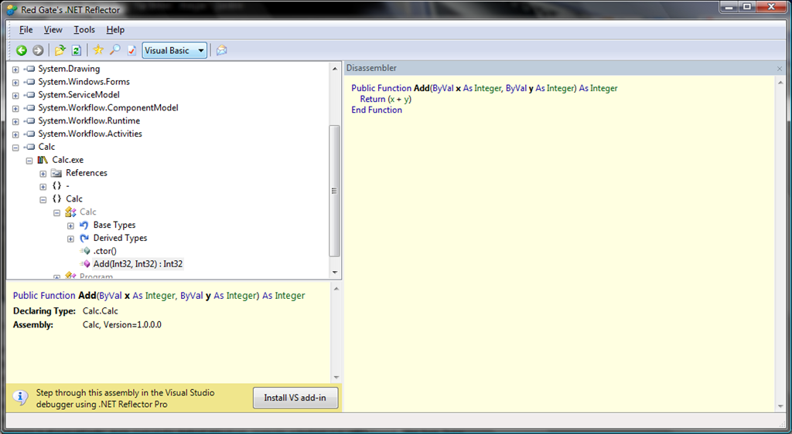Click the .ctor() method icon
The height and width of the screenshot is (434, 792).
pyautogui.click(x=85, y=251)
